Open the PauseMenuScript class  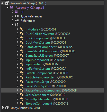pyautogui.click(x=46, y=82)
